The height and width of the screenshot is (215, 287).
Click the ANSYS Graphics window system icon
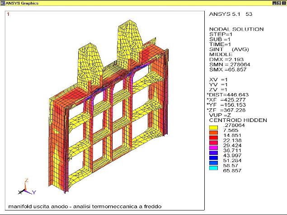[3, 3]
